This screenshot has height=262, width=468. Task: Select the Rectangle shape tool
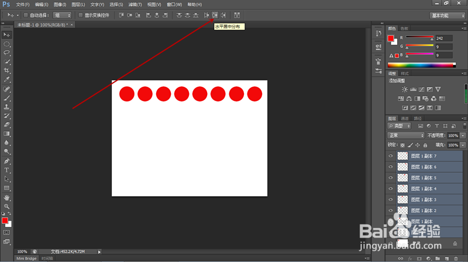click(6, 188)
